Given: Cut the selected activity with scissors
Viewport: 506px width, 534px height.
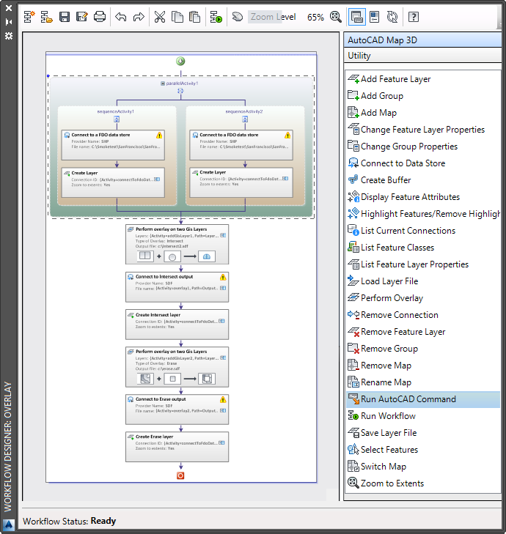Looking at the screenshot, I should pyautogui.click(x=160, y=17).
